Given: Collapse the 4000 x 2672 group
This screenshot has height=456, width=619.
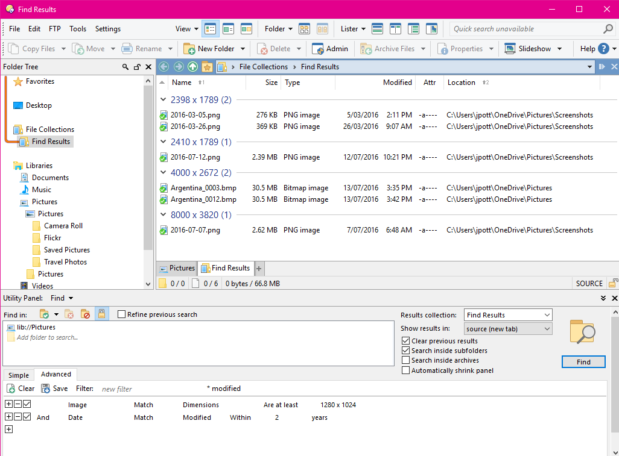Looking at the screenshot, I should click(162, 172).
